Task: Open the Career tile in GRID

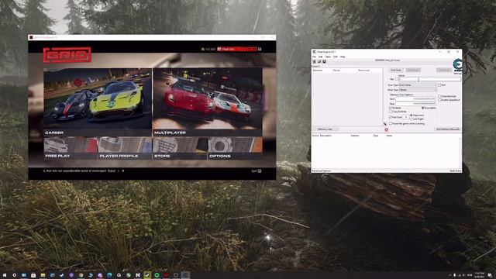Action: tap(98, 102)
